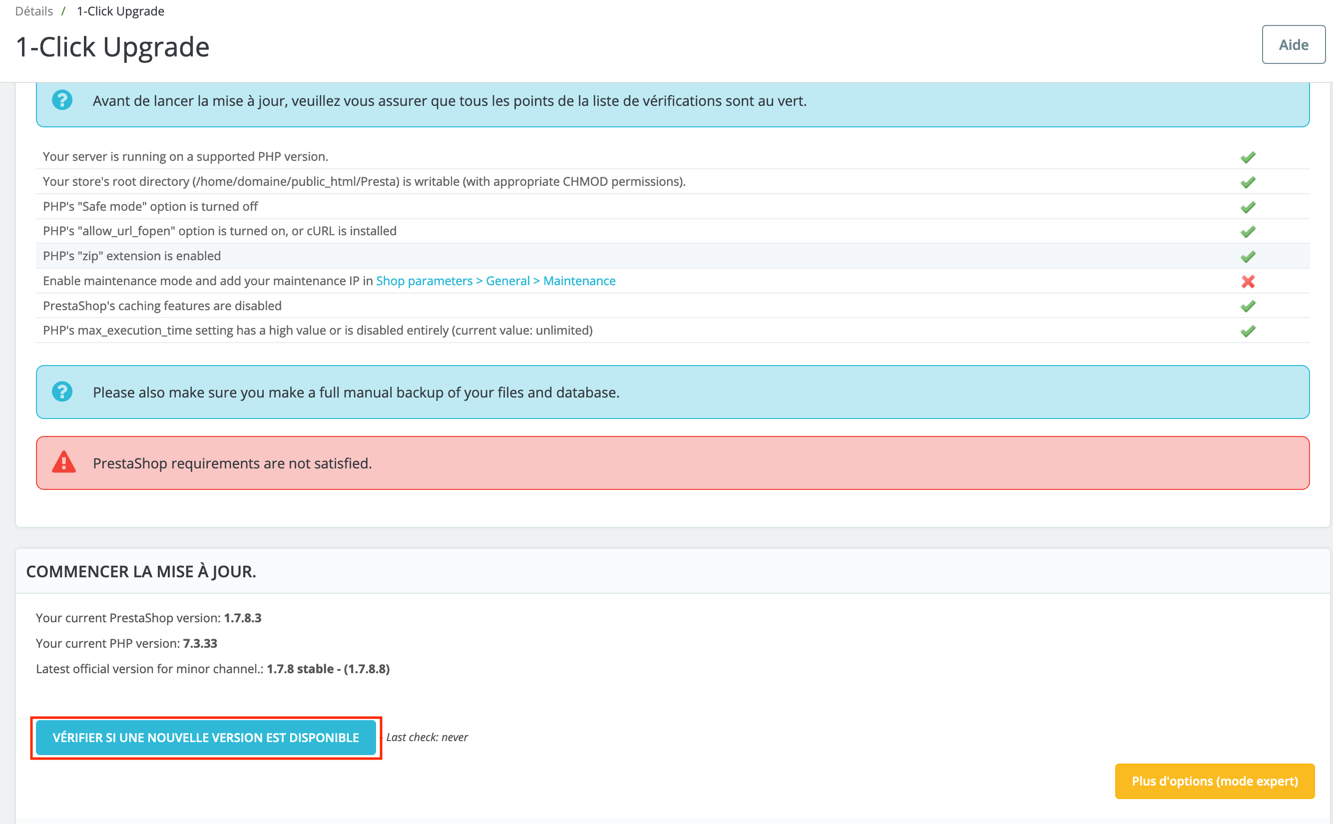Click the allow_url_fopen or cURL requirement text
The image size is (1333, 824).
point(220,231)
